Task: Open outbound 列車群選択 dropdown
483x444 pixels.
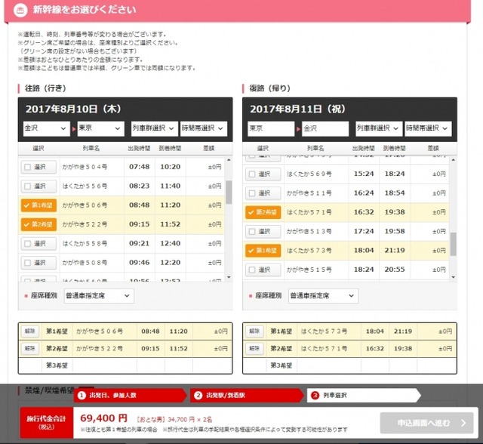Action: tap(154, 128)
